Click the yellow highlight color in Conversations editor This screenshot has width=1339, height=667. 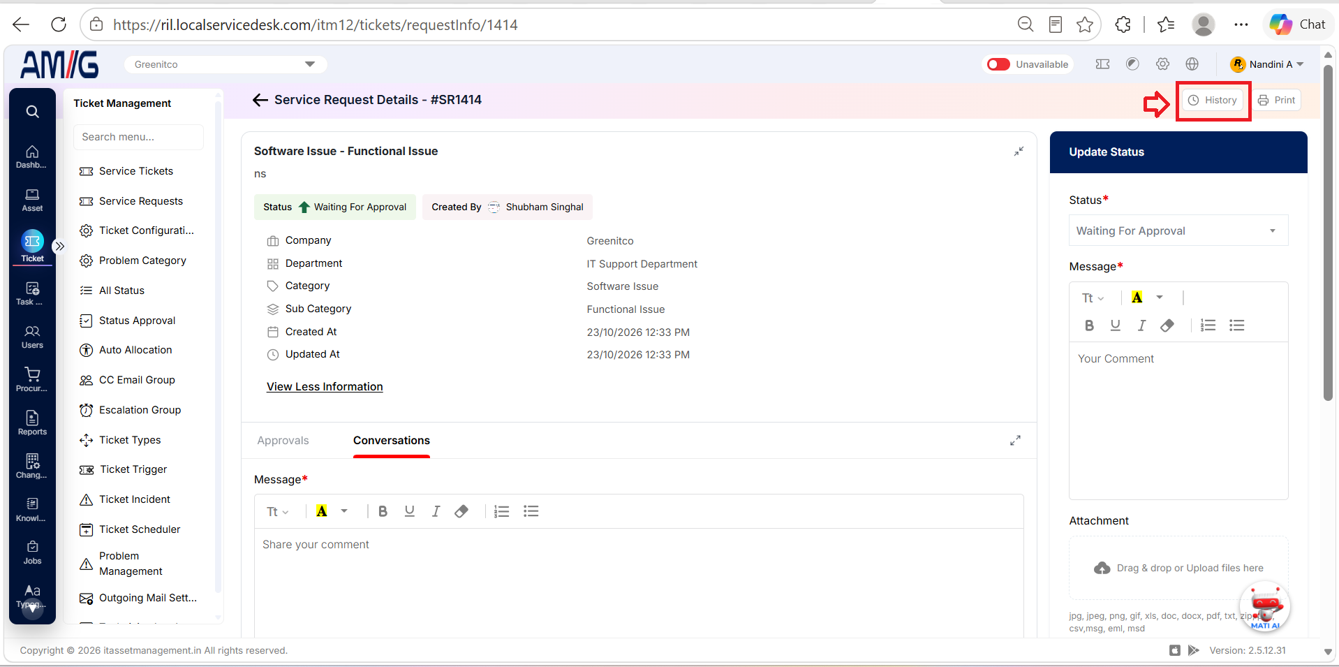point(322,511)
